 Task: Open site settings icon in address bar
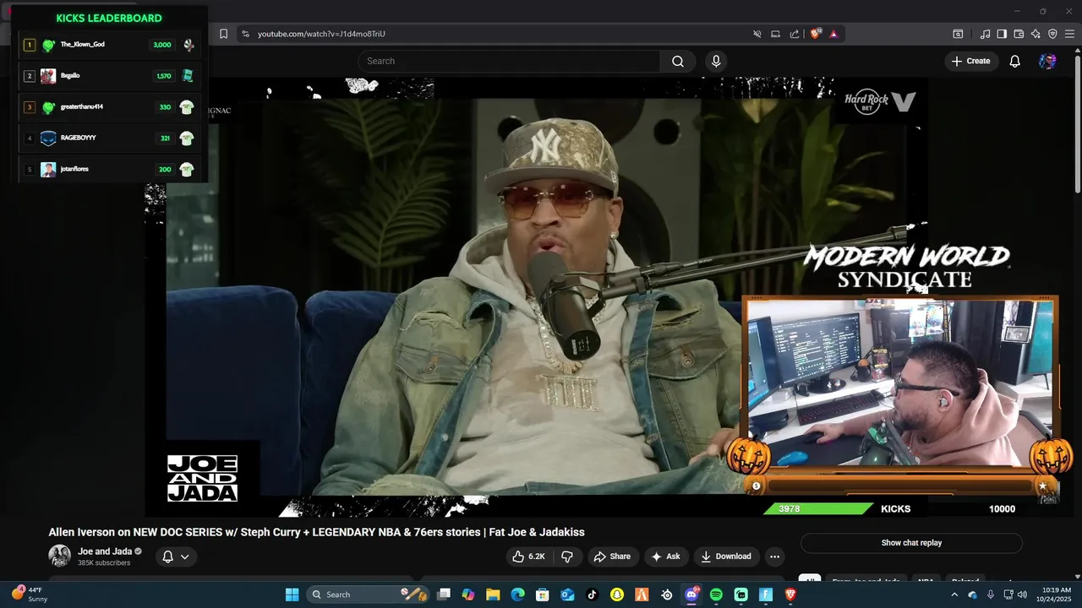245,34
